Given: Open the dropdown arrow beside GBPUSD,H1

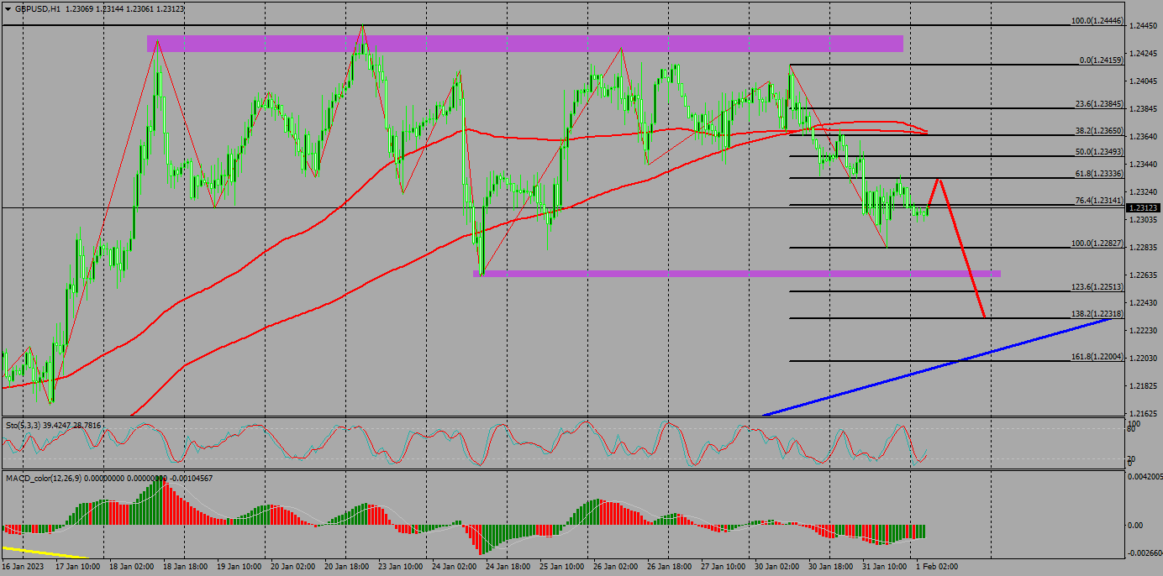Looking at the screenshot, I should [x=8, y=8].
